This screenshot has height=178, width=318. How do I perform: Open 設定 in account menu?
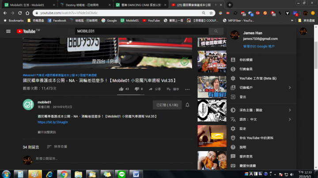tap(261, 129)
